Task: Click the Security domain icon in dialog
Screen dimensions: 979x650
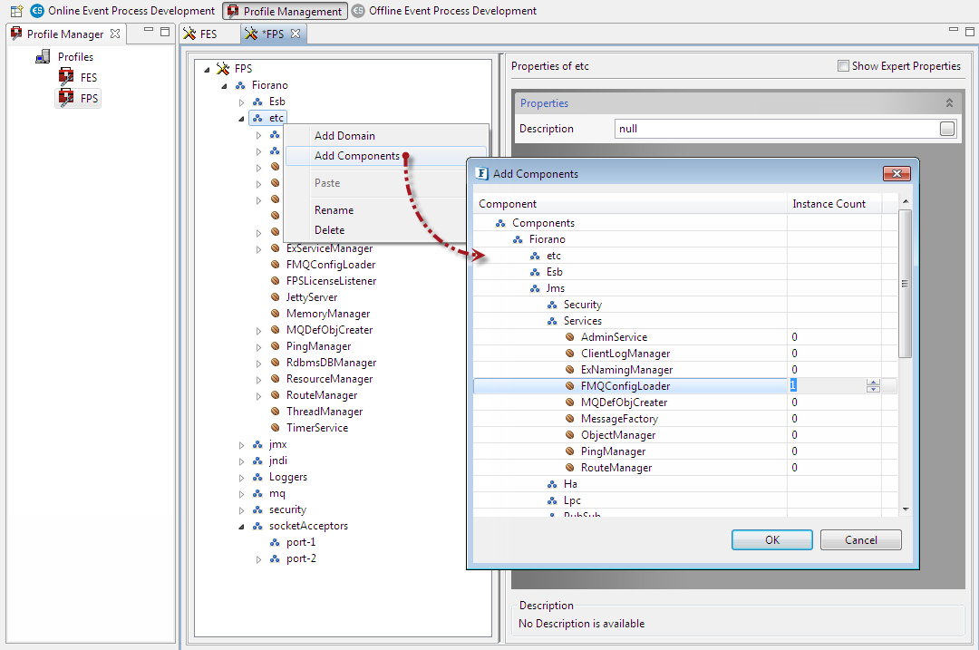Action: [x=552, y=305]
